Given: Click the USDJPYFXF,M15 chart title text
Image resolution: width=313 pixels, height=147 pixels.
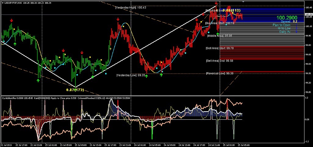Looking at the screenshot, I should coord(13,3).
